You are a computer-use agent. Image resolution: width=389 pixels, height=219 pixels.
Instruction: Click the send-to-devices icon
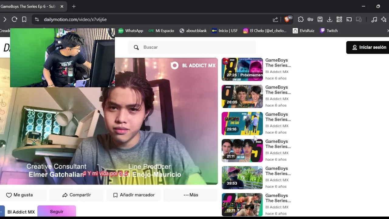pos(359,19)
